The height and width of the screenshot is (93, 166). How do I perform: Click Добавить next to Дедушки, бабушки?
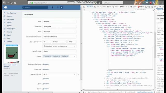(46, 64)
